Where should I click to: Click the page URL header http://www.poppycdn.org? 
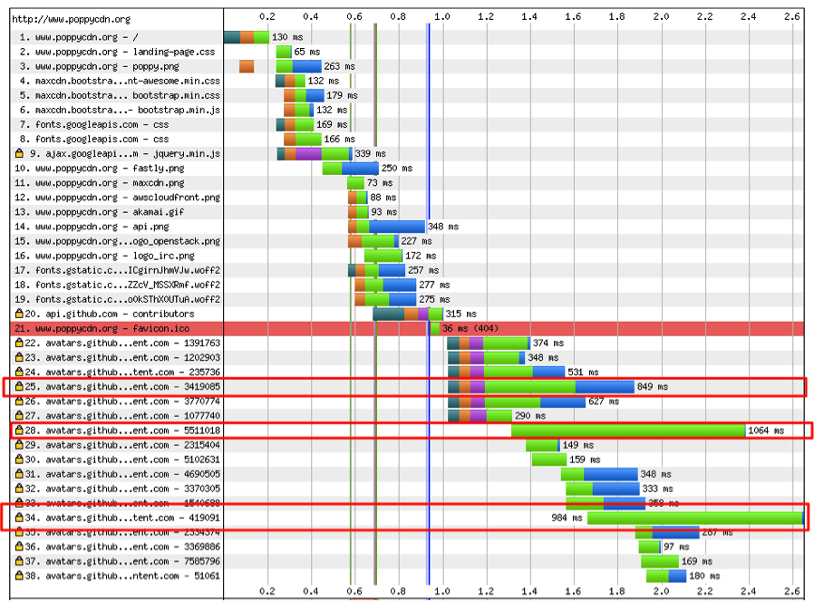point(71,19)
